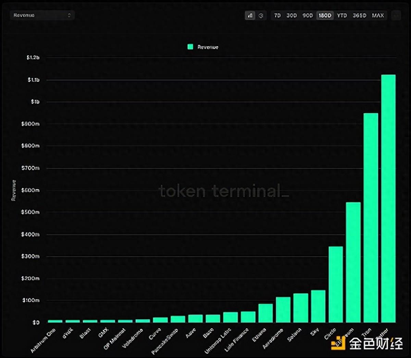The height and width of the screenshot is (358, 411).
Task: Toggle the Revenue legend color swatch
Action: 190,47
